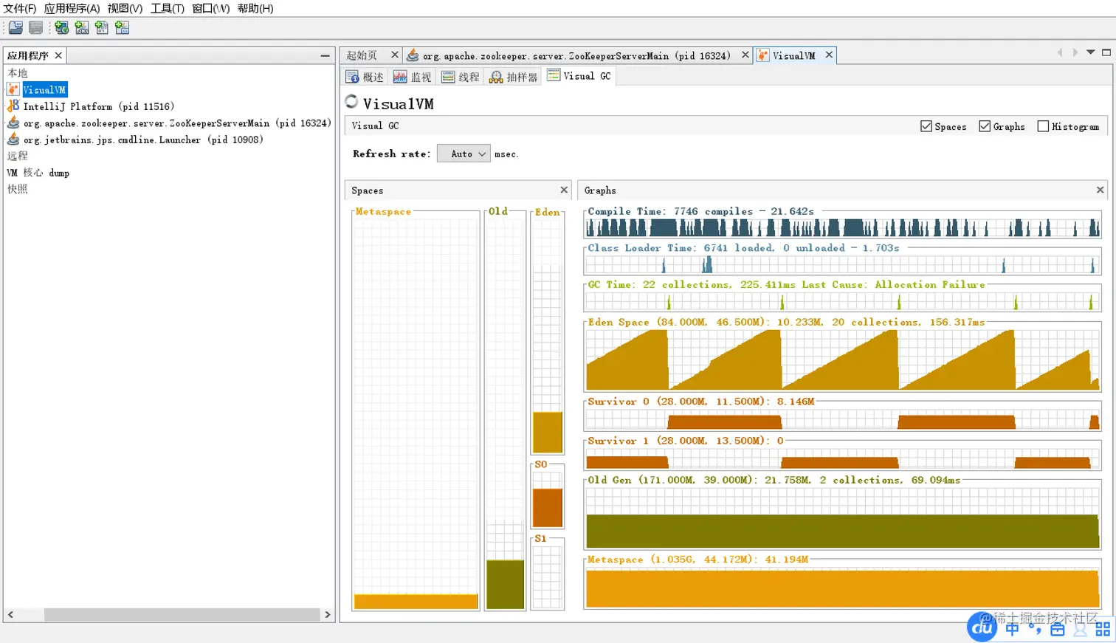Screen dimensions: 1116x643
Task: Close the Spaces panel
Action: [x=564, y=190]
